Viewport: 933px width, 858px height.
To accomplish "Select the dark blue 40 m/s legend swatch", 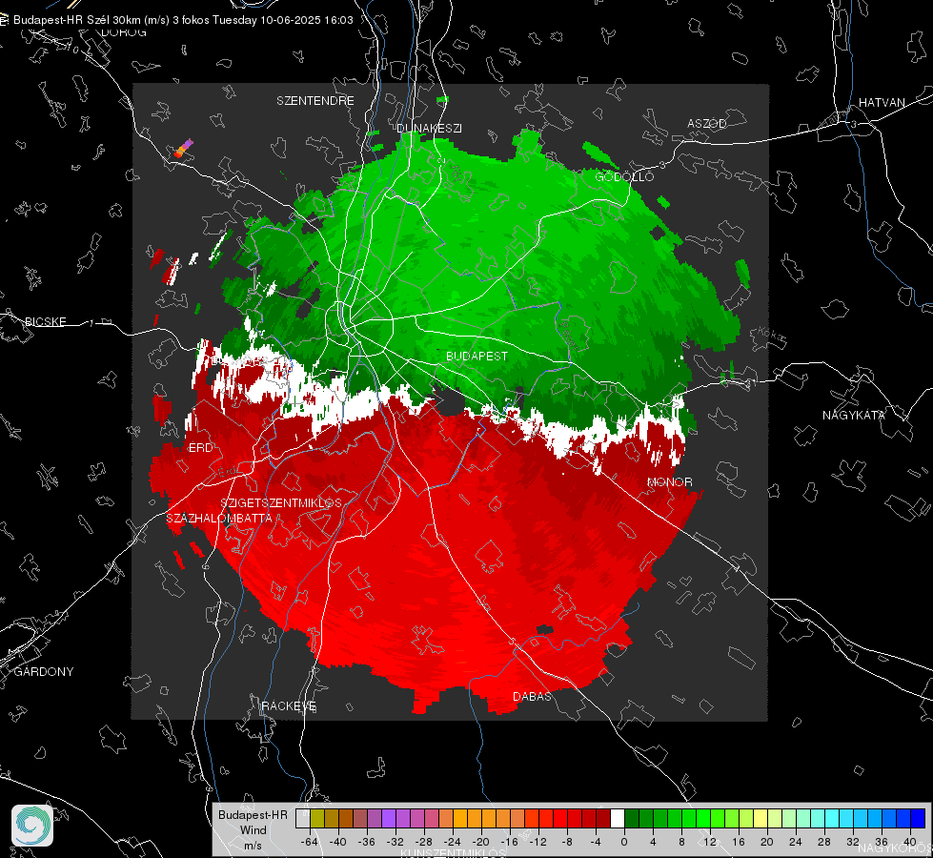I will pyautogui.click(x=918, y=818).
